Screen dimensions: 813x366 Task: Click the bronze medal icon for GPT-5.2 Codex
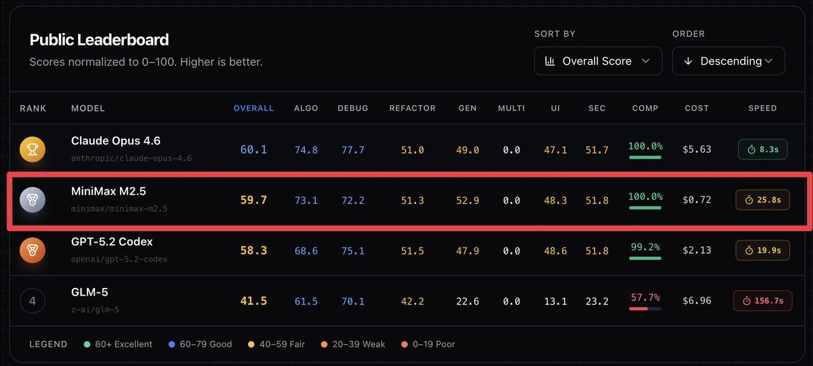click(x=32, y=250)
